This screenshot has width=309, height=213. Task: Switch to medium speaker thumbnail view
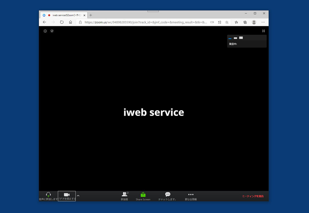235,38
